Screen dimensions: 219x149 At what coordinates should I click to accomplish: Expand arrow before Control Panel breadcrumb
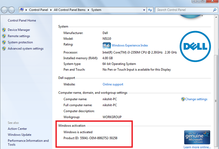tap(26, 10)
